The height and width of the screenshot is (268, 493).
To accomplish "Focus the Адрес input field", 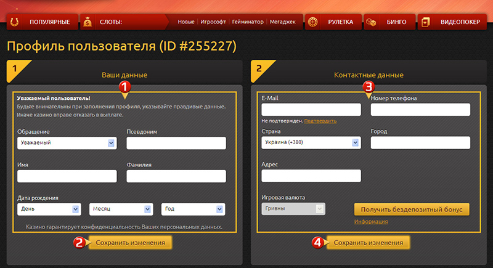I will [x=311, y=176].
